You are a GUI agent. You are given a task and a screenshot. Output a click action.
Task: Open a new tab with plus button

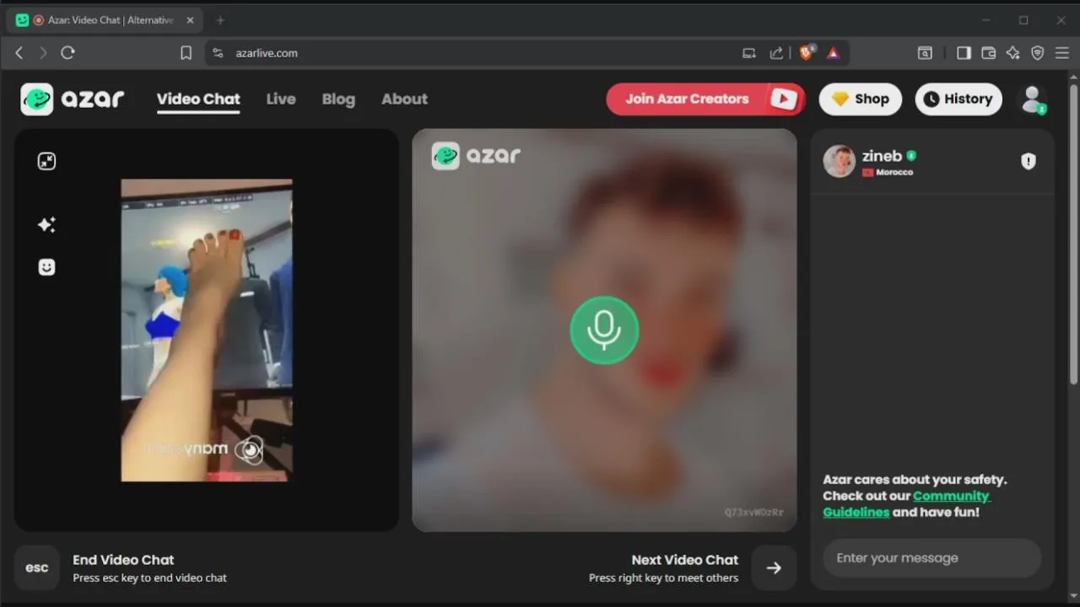tap(220, 20)
